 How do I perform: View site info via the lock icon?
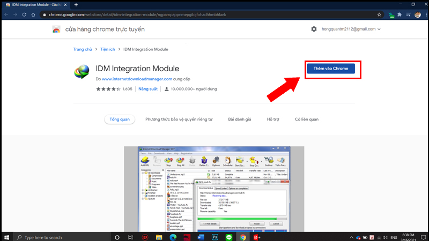[x=45, y=15]
